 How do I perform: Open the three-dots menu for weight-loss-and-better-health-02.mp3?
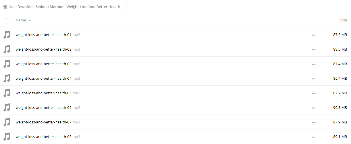(314, 50)
